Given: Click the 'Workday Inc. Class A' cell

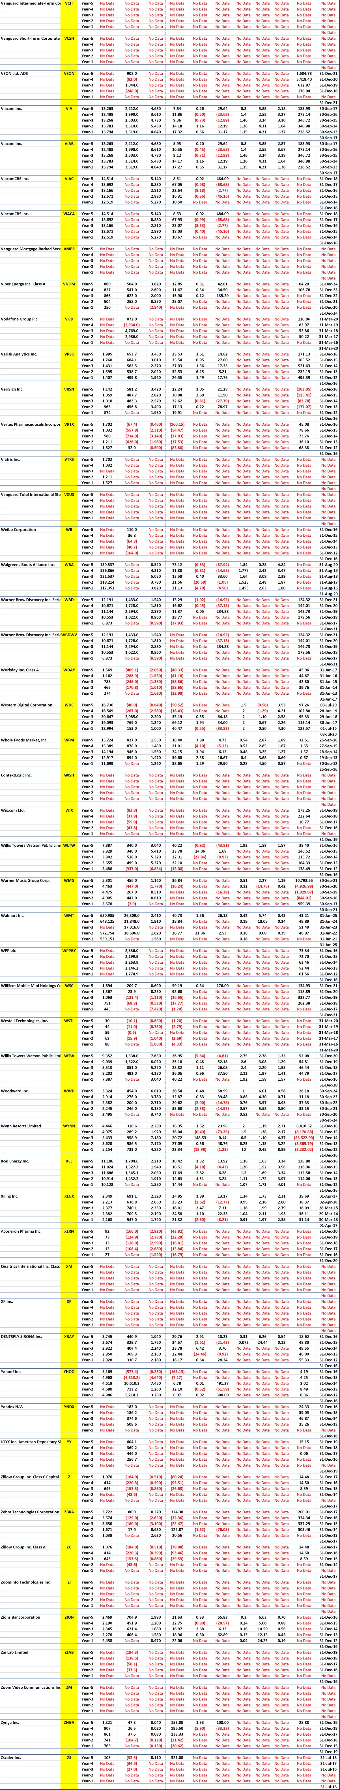Looking at the screenshot, I should (x=30, y=669).
